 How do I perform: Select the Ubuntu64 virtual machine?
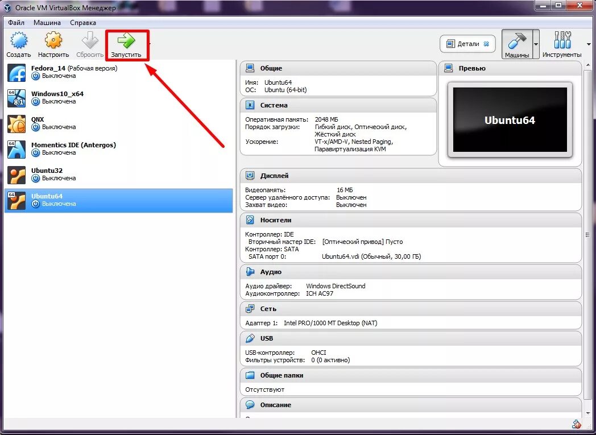119,200
